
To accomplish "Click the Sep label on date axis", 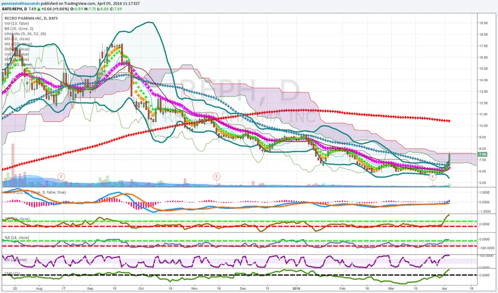I will pos(90,289).
